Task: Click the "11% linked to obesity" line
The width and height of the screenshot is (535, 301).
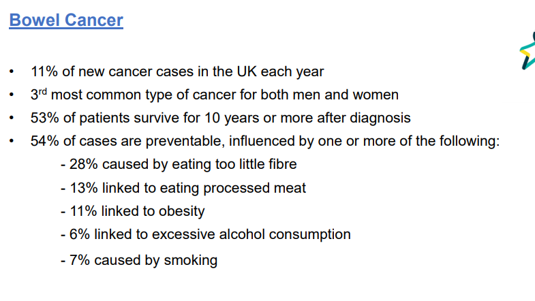Action: (x=132, y=211)
